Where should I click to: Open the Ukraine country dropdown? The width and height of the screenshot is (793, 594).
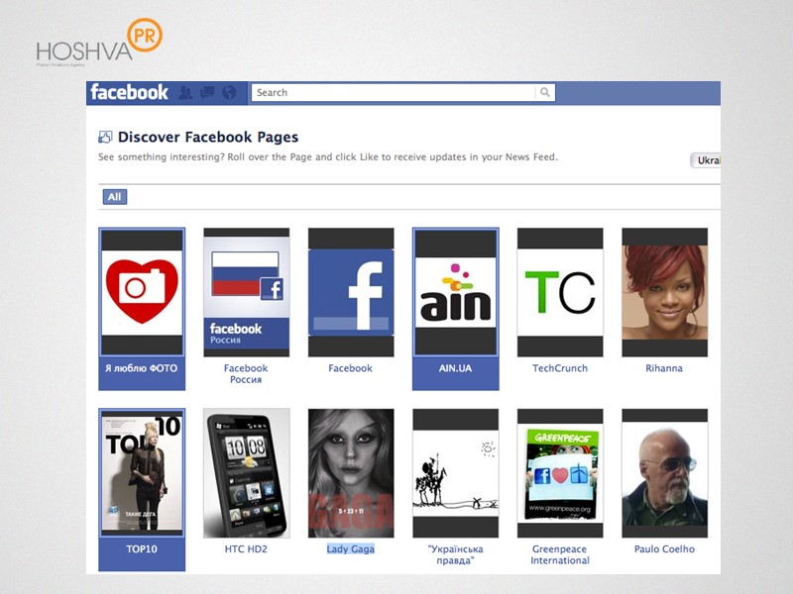point(706,160)
